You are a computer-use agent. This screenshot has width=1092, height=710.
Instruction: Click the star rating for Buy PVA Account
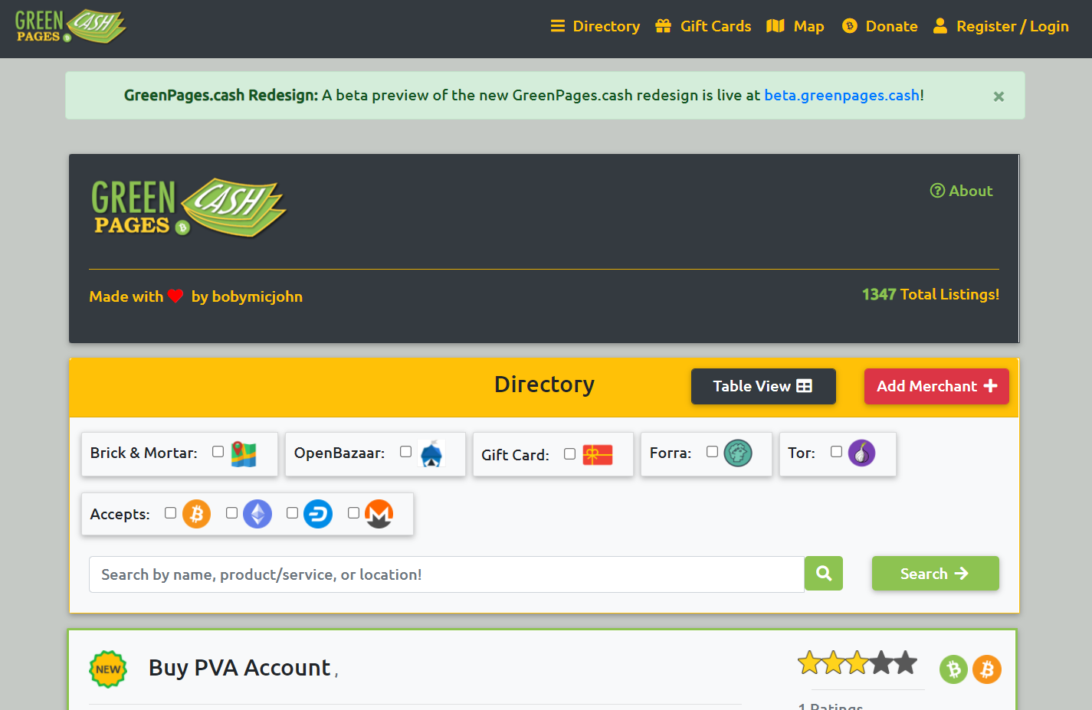[858, 663]
